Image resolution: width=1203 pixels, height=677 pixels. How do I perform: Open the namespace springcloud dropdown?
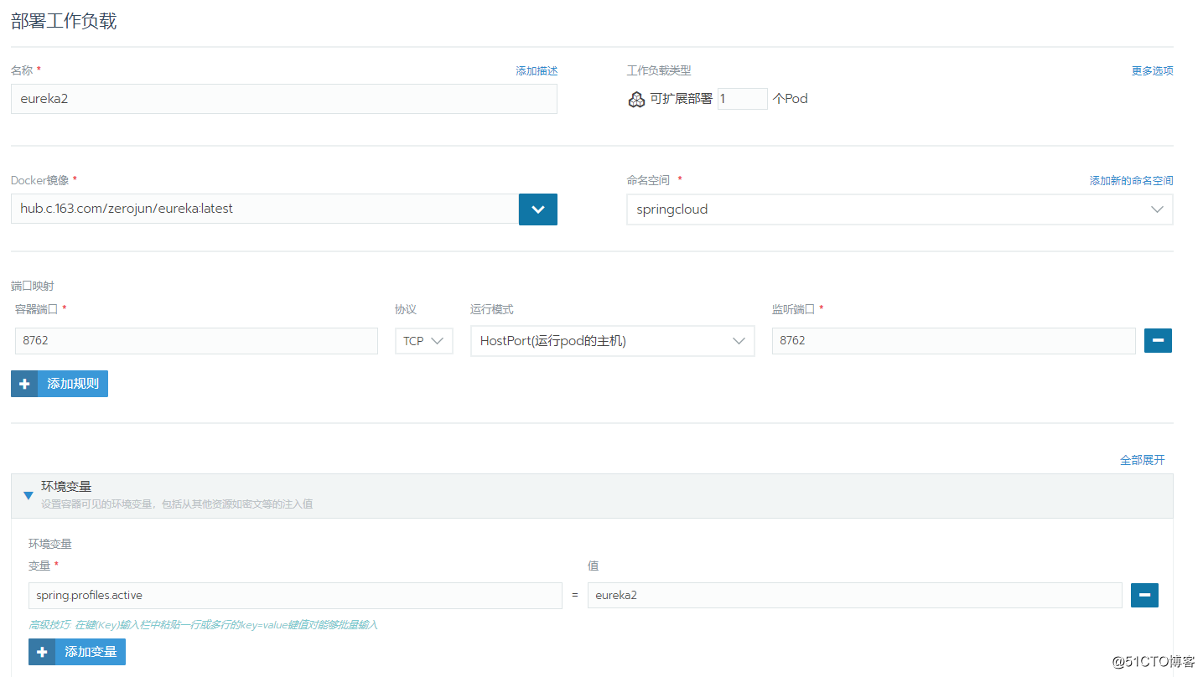(900, 209)
